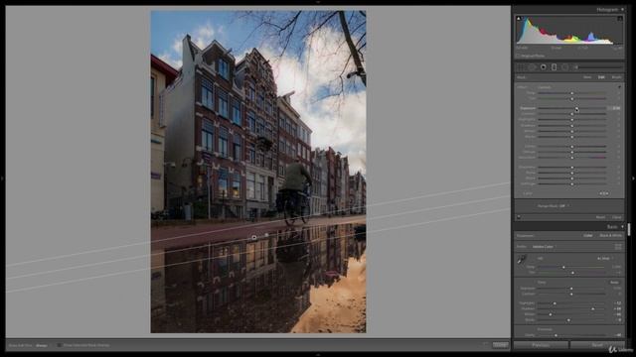Show the left panel via edge arrow
Image resolution: width=636 pixels, height=357 pixels.
click(2, 178)
